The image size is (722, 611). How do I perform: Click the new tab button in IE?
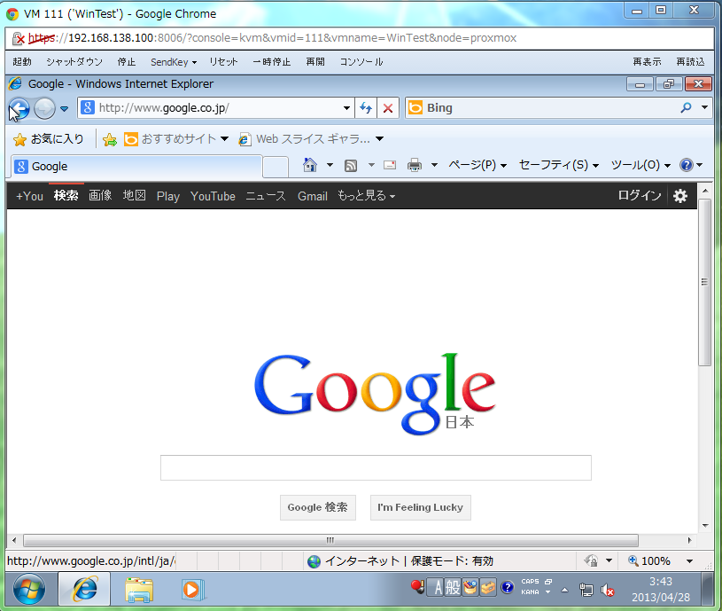click(276, 167)
